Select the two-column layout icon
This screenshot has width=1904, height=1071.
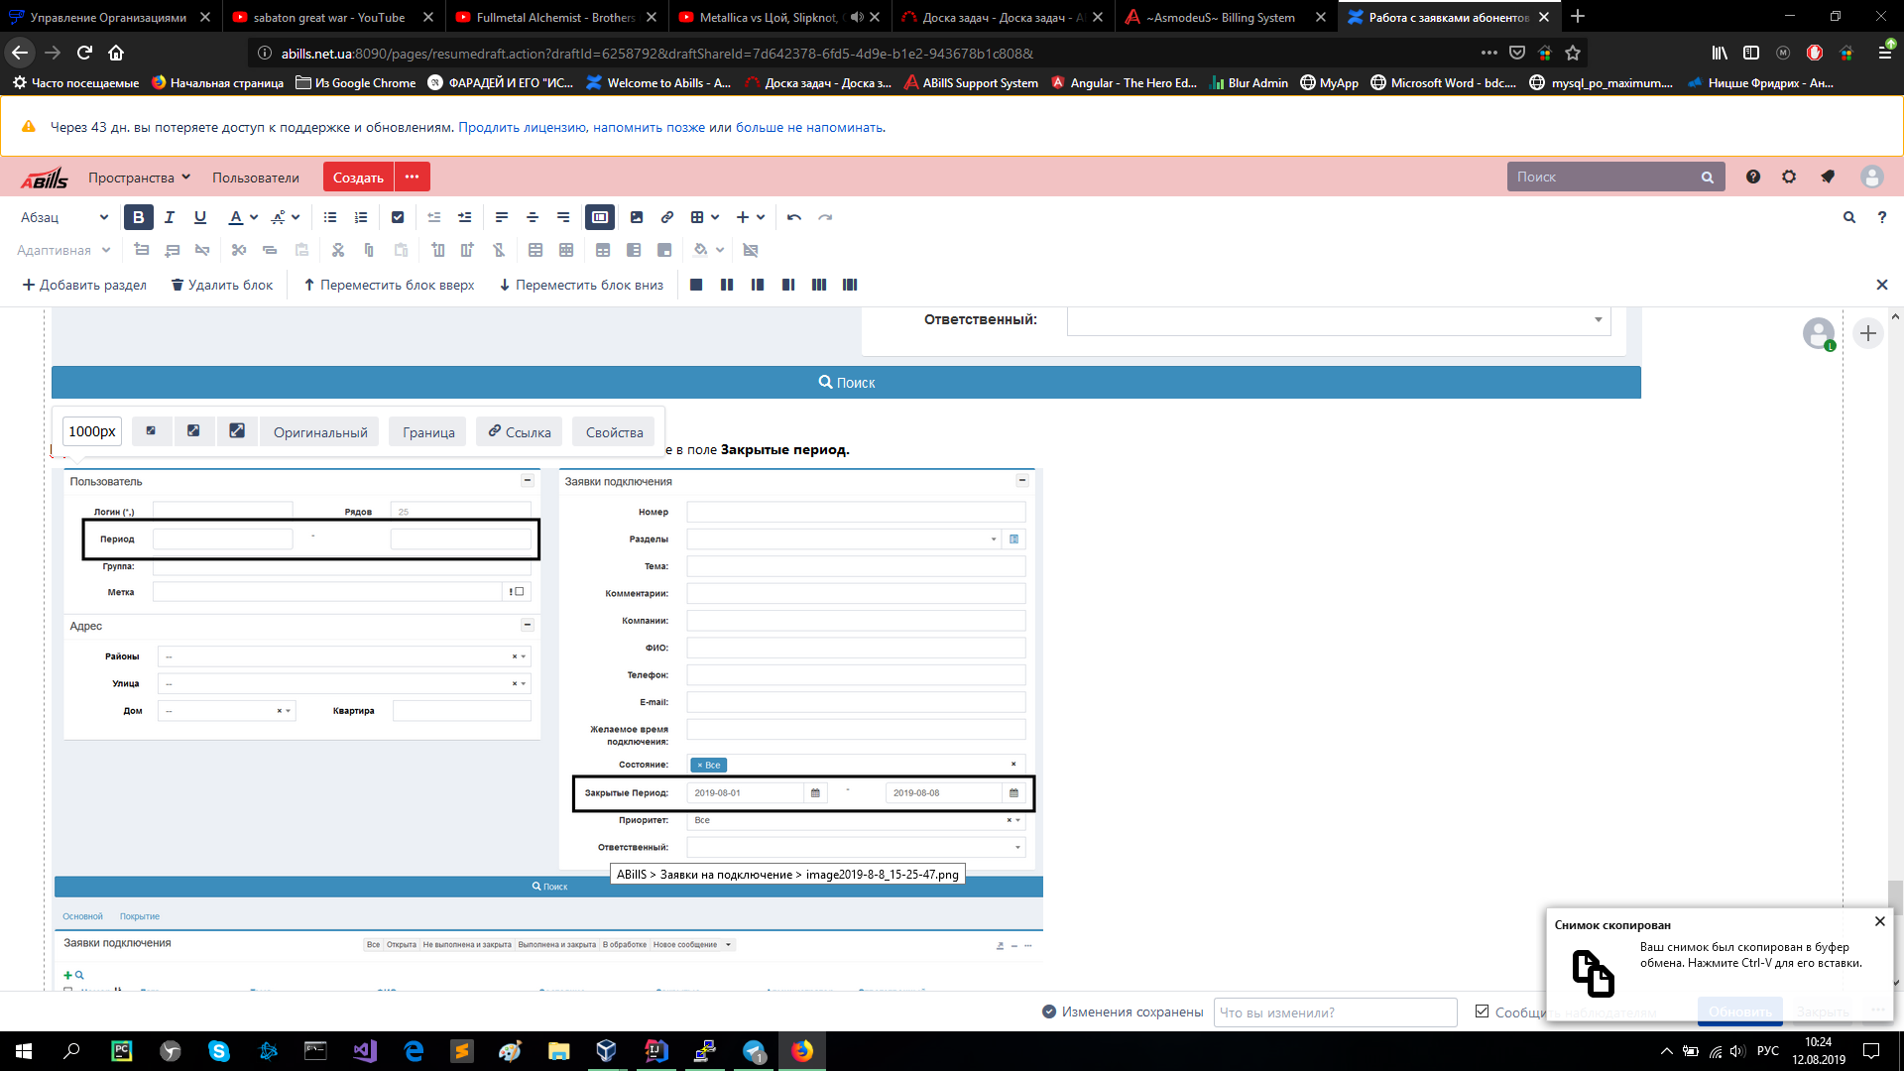727,285
